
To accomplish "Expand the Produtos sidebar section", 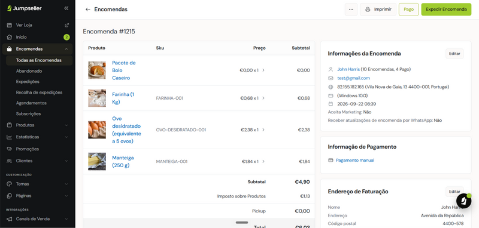I will pyautogui.click(x=66, y=125).
